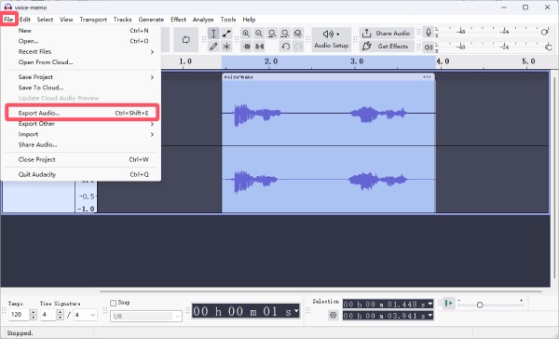Image resolution: width=559 pixels, height=339 pixels.
Task: Open the time signature denominator dropdown
Action: pyautogui.click(x=85, y=315)
